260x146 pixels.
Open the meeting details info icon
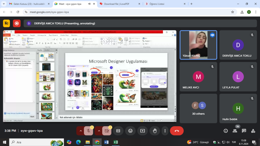pos(225,131)
